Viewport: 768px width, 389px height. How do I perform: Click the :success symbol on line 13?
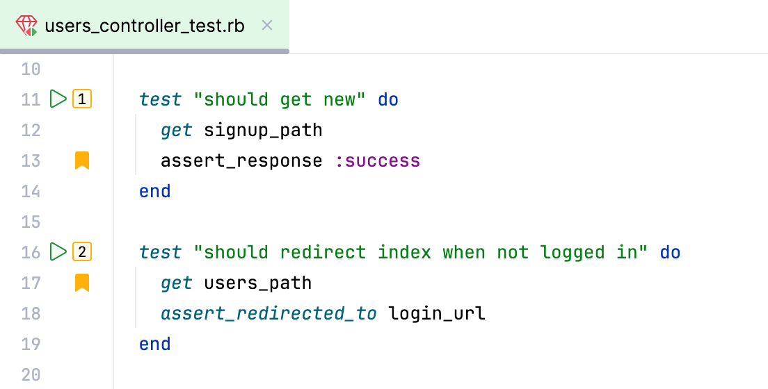tap(378, 161)
